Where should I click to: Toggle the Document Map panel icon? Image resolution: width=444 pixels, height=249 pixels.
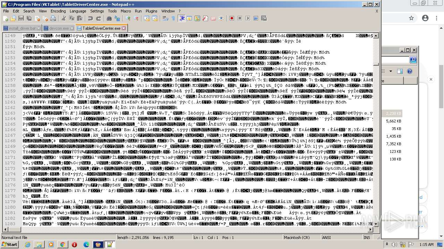197,18
